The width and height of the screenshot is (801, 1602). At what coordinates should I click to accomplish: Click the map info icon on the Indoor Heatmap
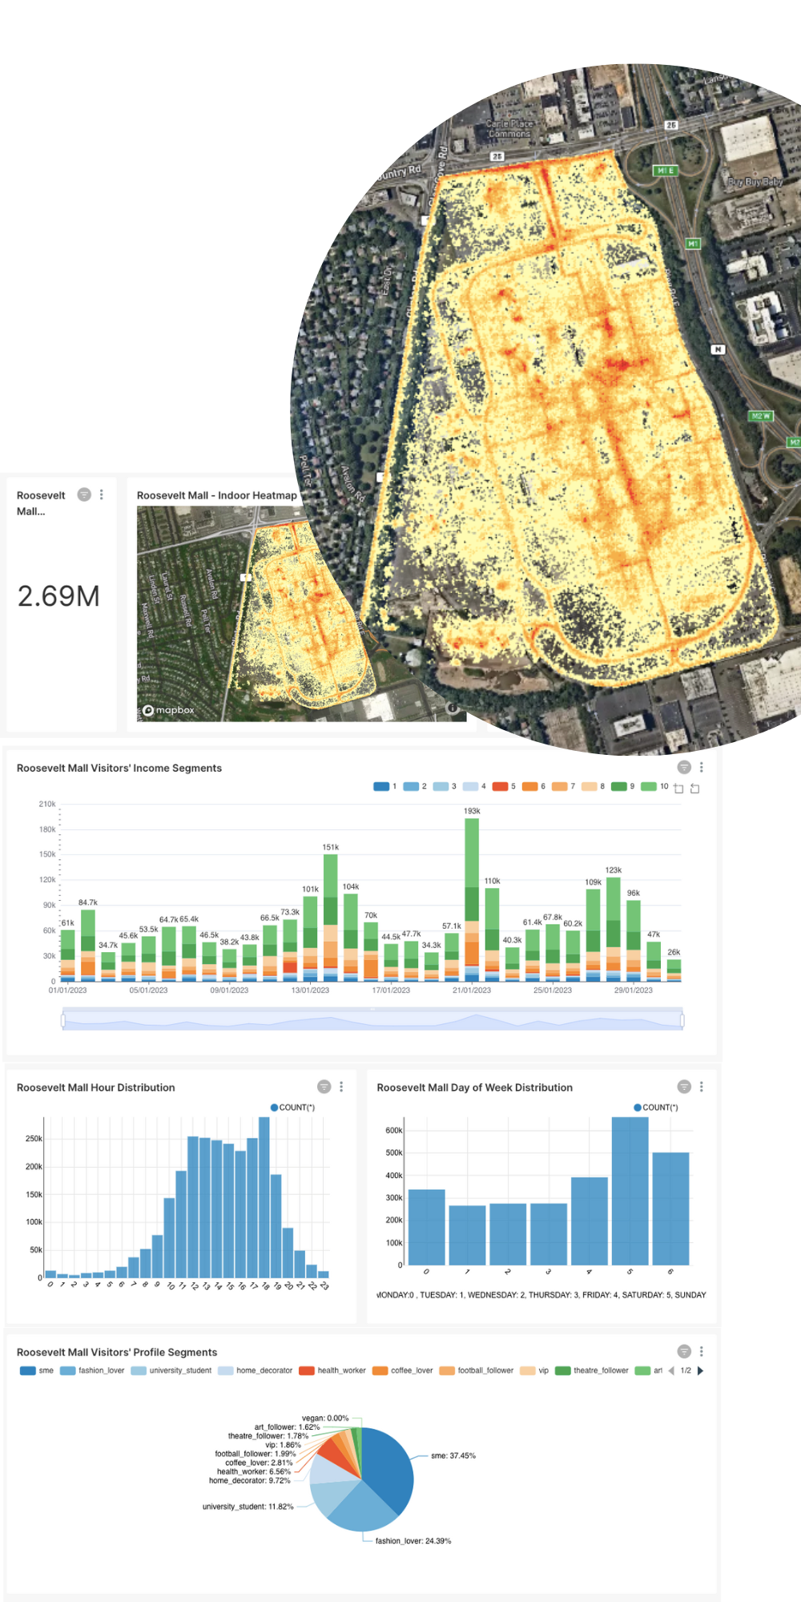click(452, 708)
